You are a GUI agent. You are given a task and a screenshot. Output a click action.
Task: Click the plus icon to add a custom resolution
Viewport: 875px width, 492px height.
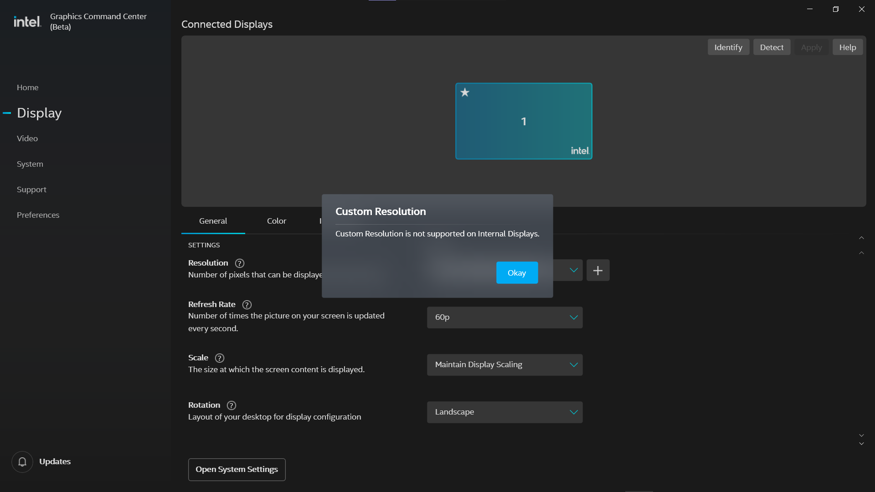pos(597,270)
